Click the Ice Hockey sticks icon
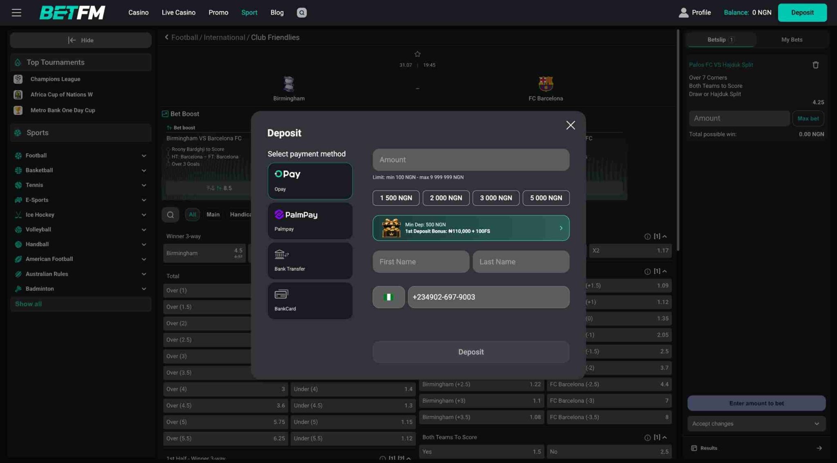 click(18, 215)
